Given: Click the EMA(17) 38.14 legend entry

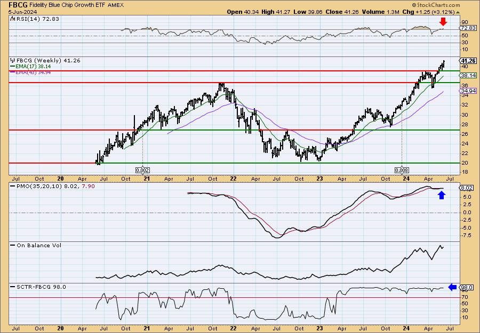Looking at the screenshot, I should tap(34, 67).
